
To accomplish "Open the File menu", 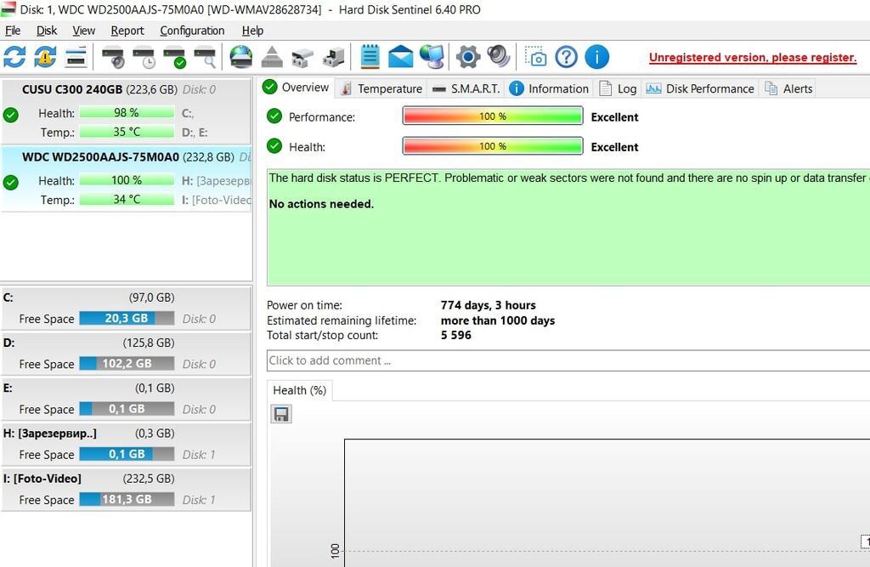I will pos(13,31).
